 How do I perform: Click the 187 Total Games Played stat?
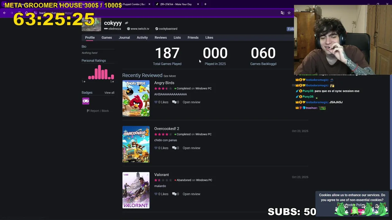pyautogui.click(x=167, y=56)
